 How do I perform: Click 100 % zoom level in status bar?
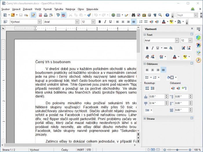[197, 150]
